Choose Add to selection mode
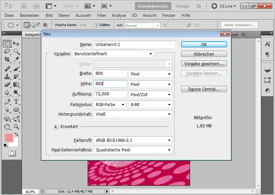Image resolution: width=275 pixels, height=195 pixels. 33,25
